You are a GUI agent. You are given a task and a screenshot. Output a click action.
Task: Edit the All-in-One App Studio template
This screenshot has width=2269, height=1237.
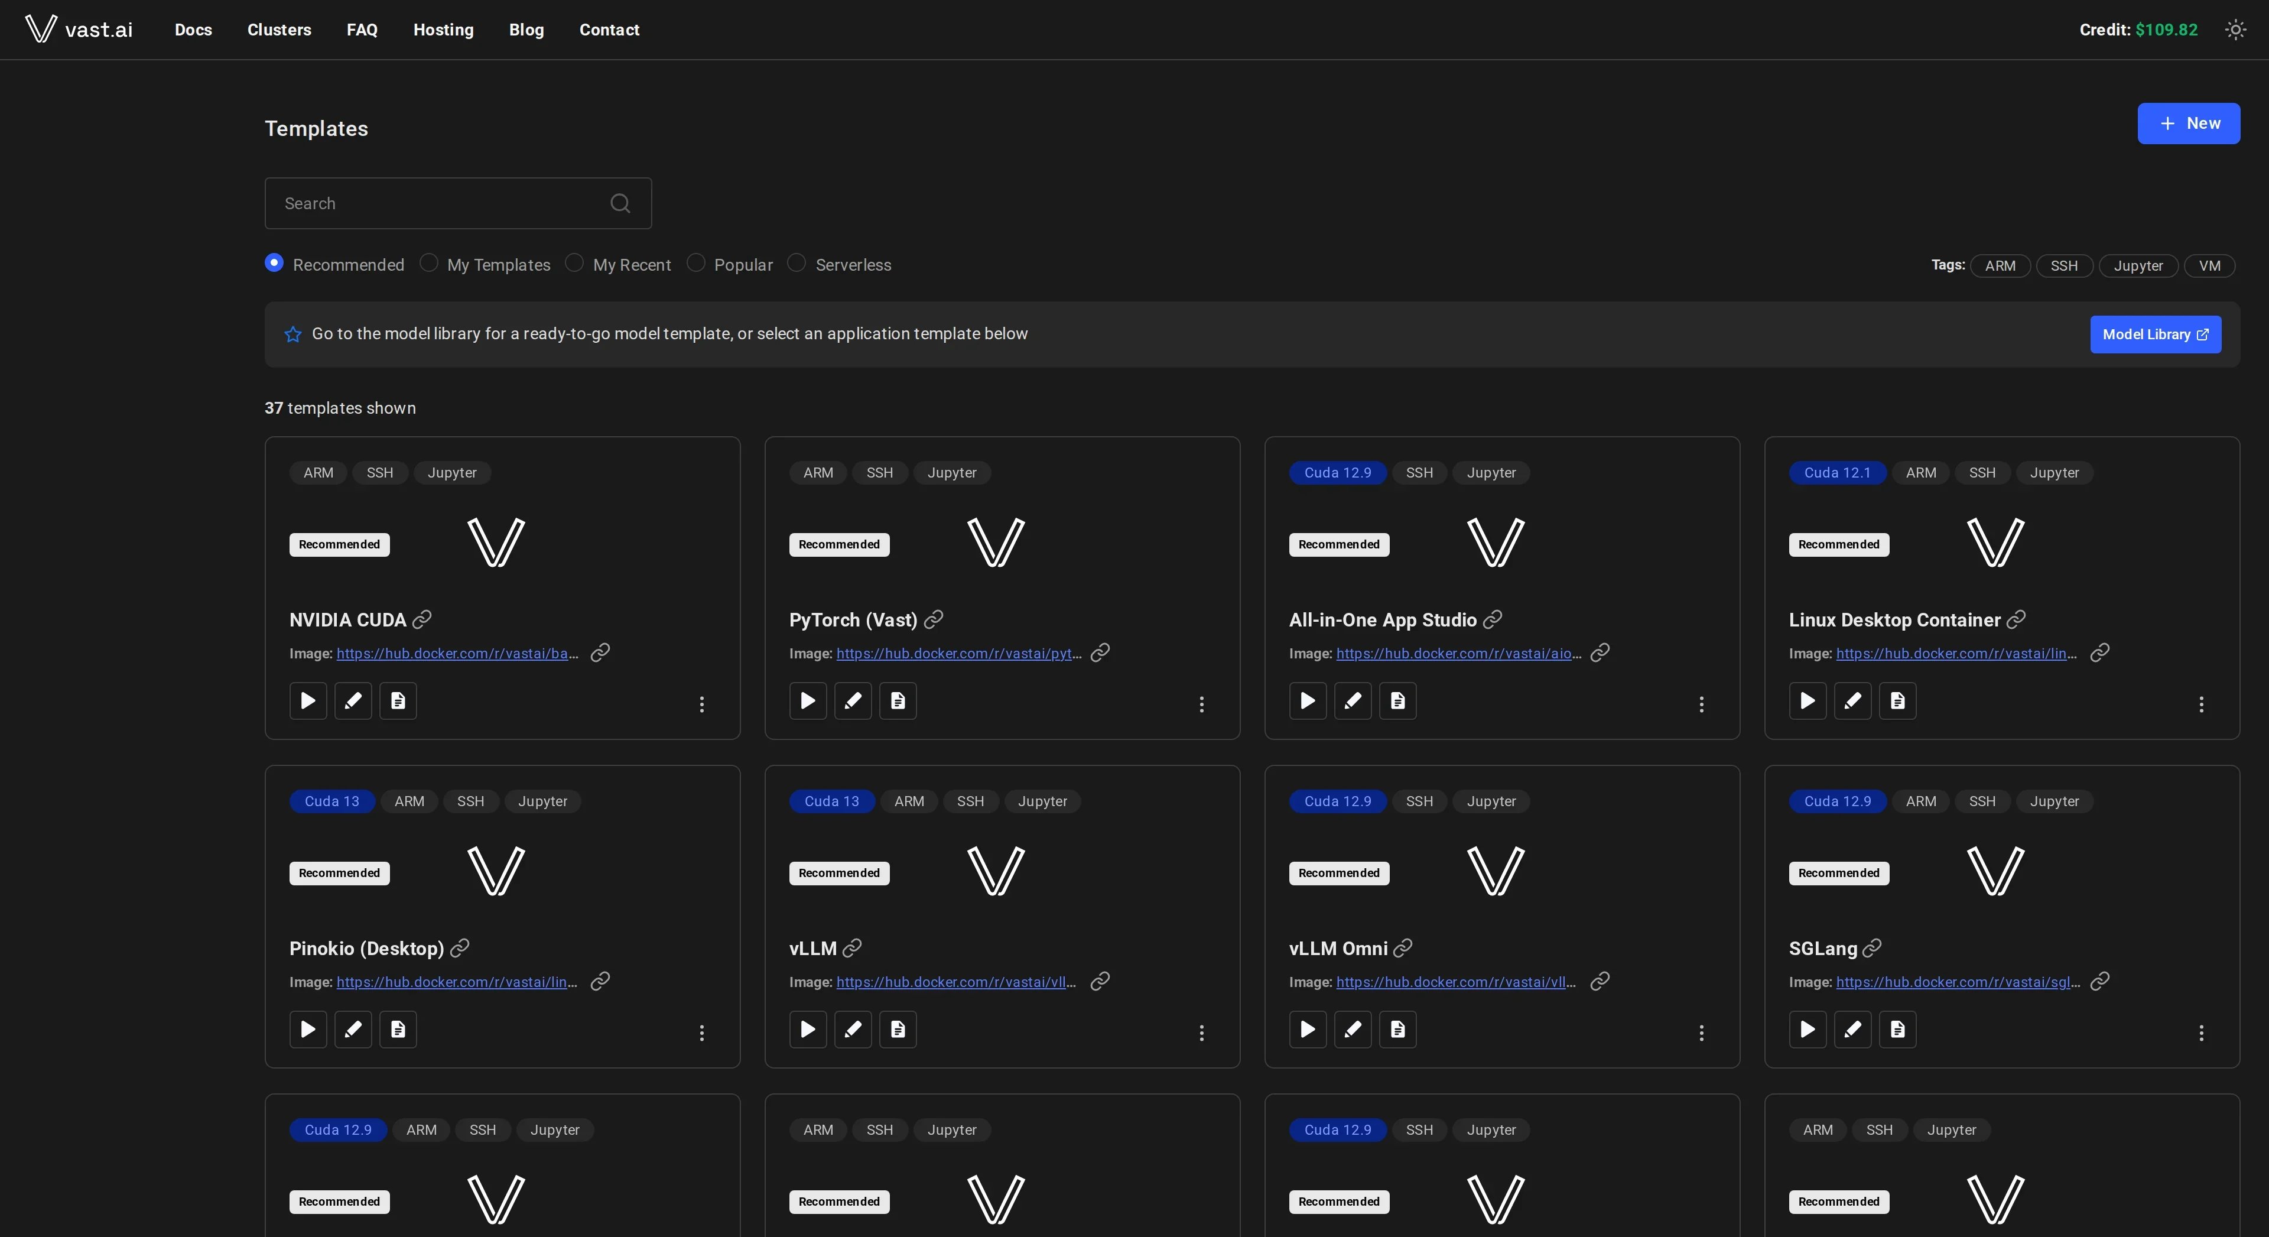coord(1353,702)
